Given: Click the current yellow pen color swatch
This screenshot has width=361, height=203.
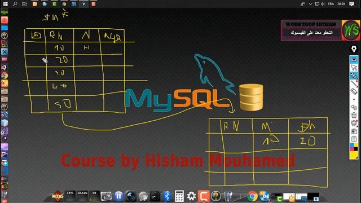Looking at the screenshot, I should (x=354, y=155).
